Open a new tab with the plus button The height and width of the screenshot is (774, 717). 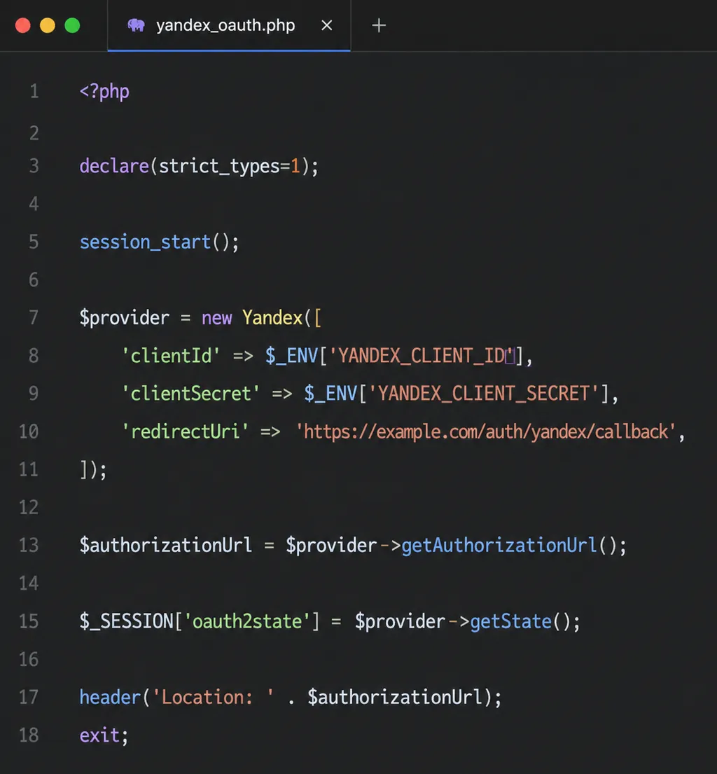pos(379,25)
